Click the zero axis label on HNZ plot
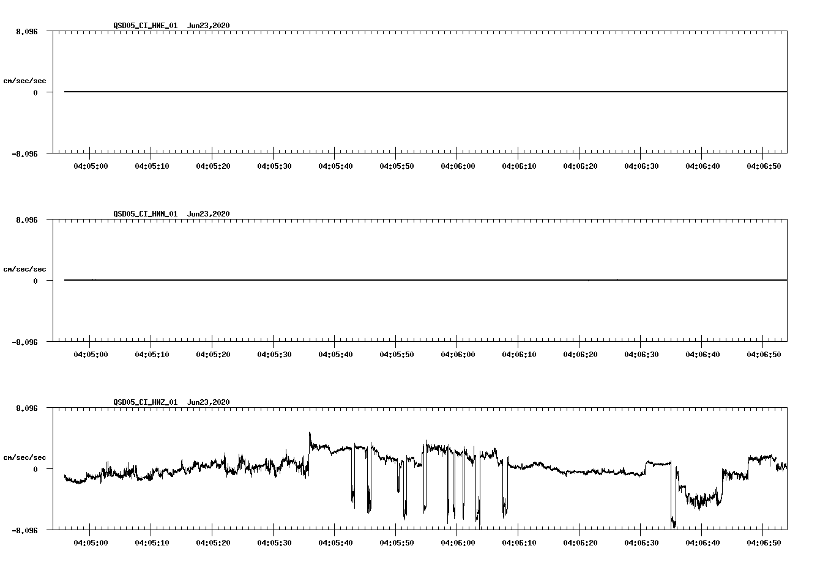 click(35, 470)
